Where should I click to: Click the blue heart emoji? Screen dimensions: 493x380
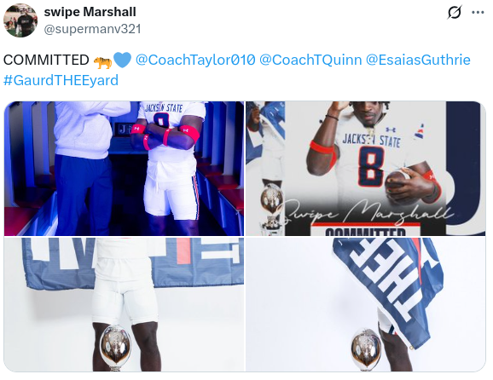point(122,60)
